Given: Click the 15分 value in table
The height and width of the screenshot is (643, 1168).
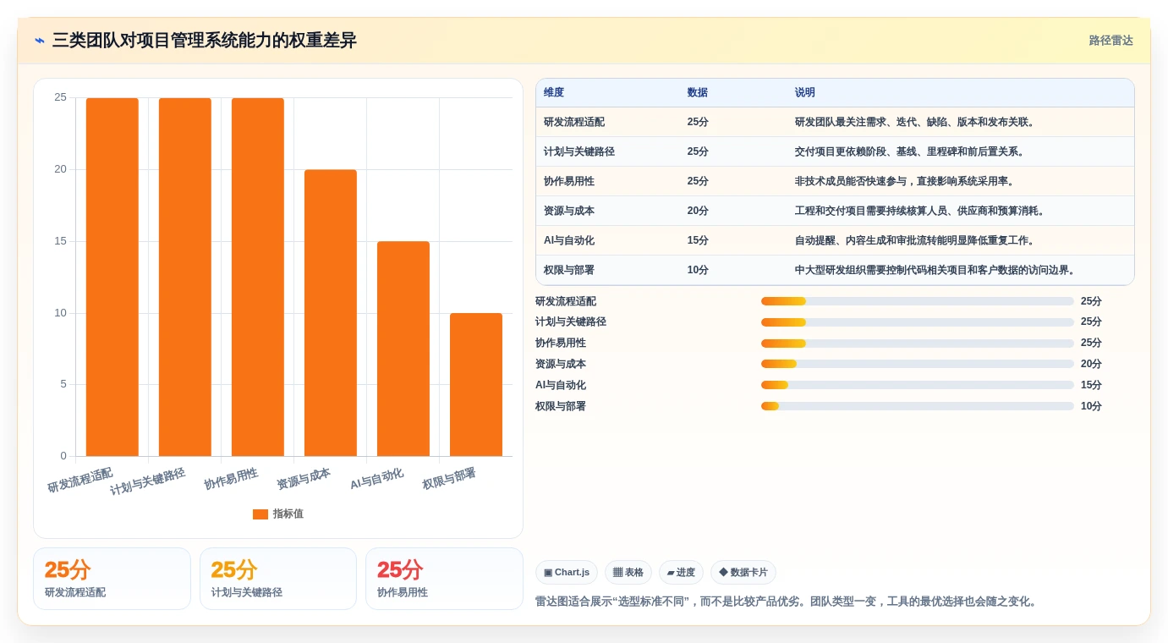Looking at the screenshot, I should pos(698,240).
